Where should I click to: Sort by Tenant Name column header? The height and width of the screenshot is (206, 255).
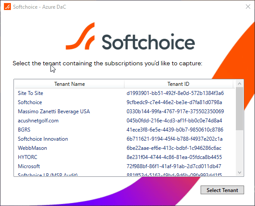(x=70, y=84)
